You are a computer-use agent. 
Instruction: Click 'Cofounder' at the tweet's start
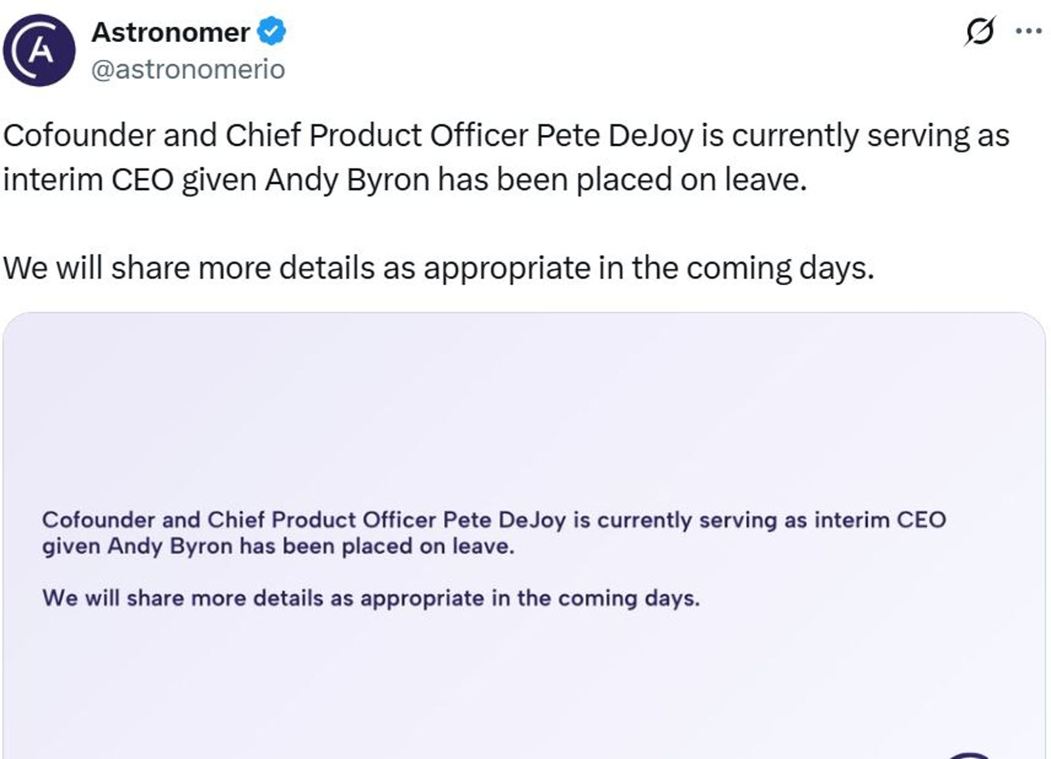click(79, 136)
